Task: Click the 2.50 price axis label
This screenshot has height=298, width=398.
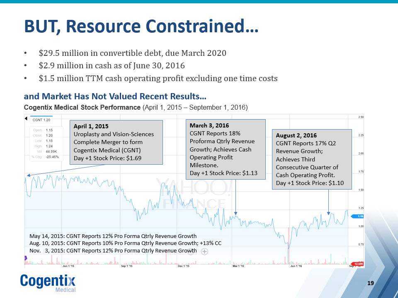Action: pyautogui.click(x=361, y=117)
